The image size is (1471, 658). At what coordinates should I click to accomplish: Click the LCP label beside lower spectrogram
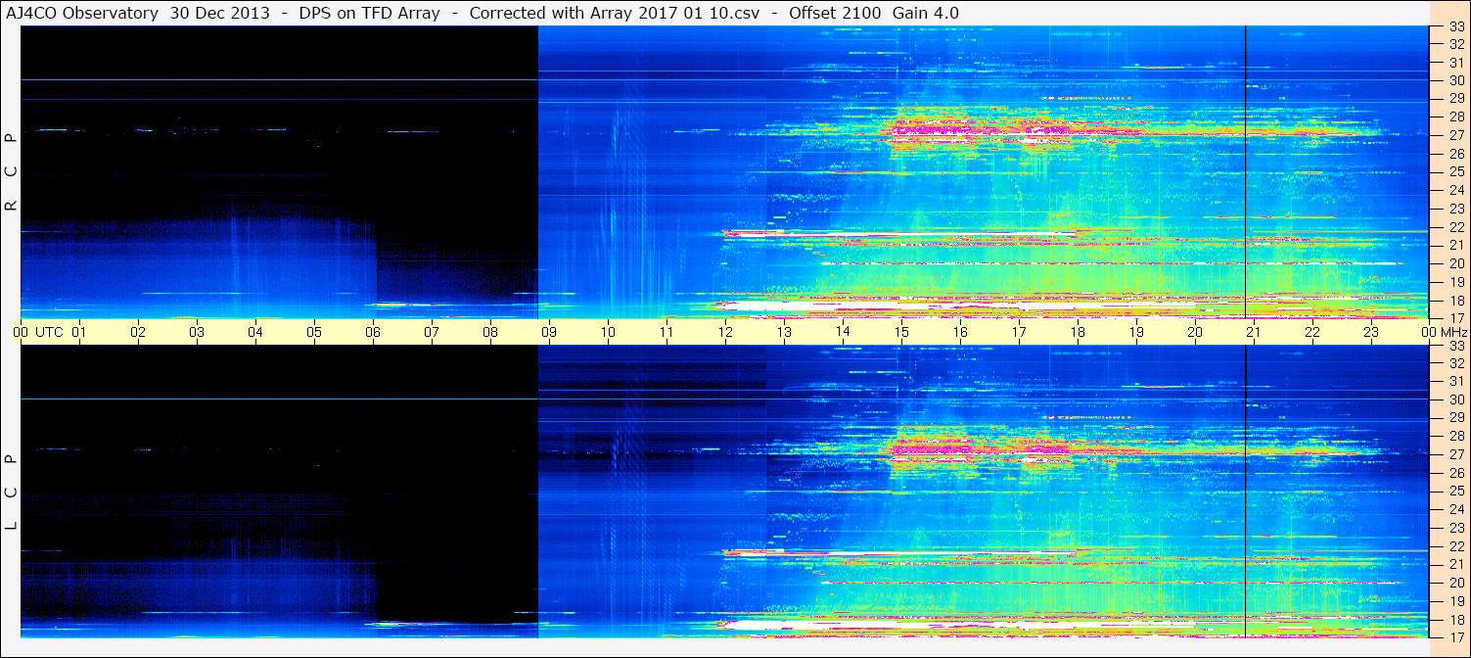(11, 492)
